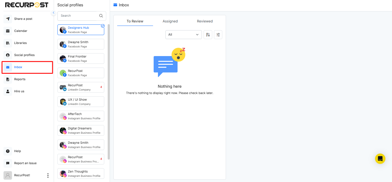Click the Reports document icon
Viewport: 392px width, 182px height.
8,79
